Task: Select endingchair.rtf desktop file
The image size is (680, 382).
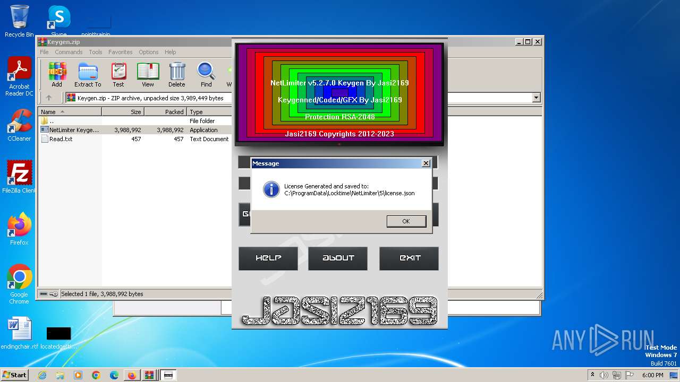Action: (x=20, y=333)
